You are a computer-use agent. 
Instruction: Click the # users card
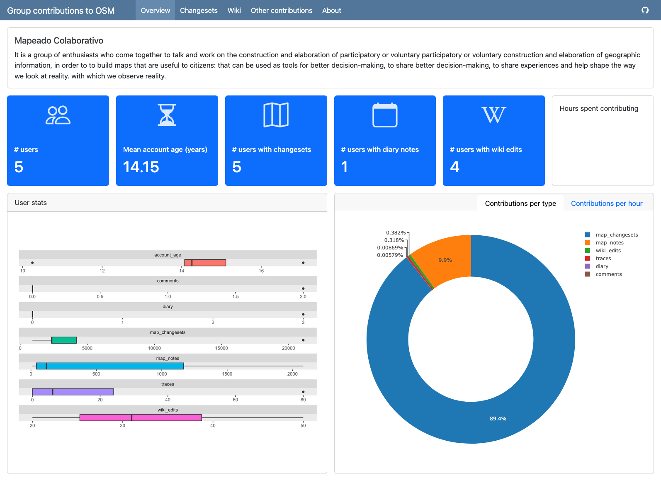click(x=58, y=141)
